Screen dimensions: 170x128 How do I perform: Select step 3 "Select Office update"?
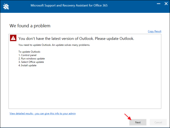31,62
